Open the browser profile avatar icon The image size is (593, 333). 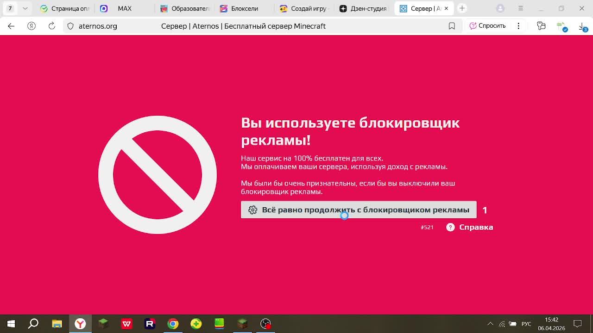tap(500, 8)
